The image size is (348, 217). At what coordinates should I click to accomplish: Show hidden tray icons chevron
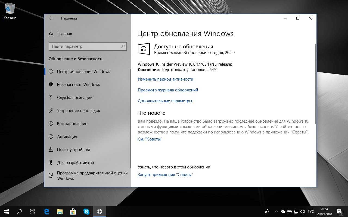[276, 212]
